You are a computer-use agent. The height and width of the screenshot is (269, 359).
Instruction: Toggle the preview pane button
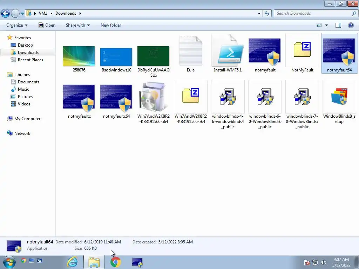[x=338, y=25]
